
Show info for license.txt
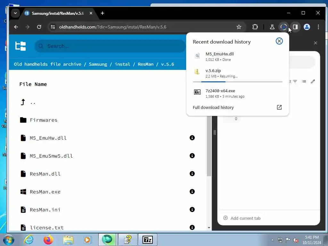pyautogui.click(x=192, y=227)
